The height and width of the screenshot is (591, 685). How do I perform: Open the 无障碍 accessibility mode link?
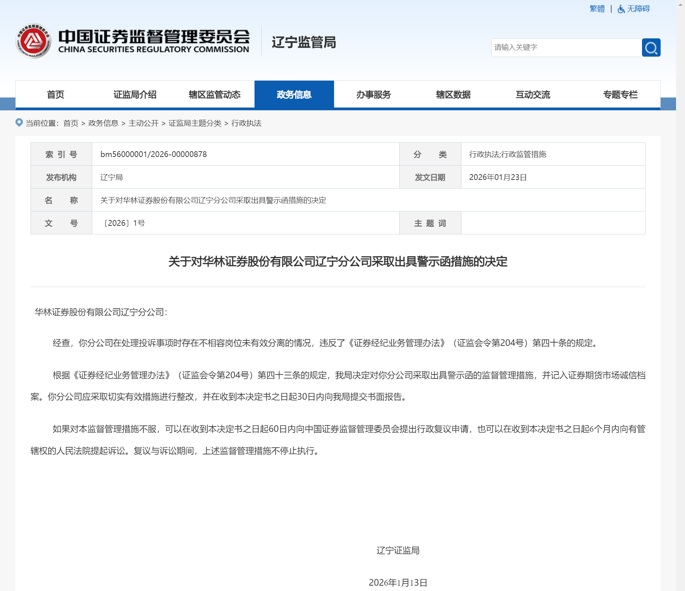(638, 9)
